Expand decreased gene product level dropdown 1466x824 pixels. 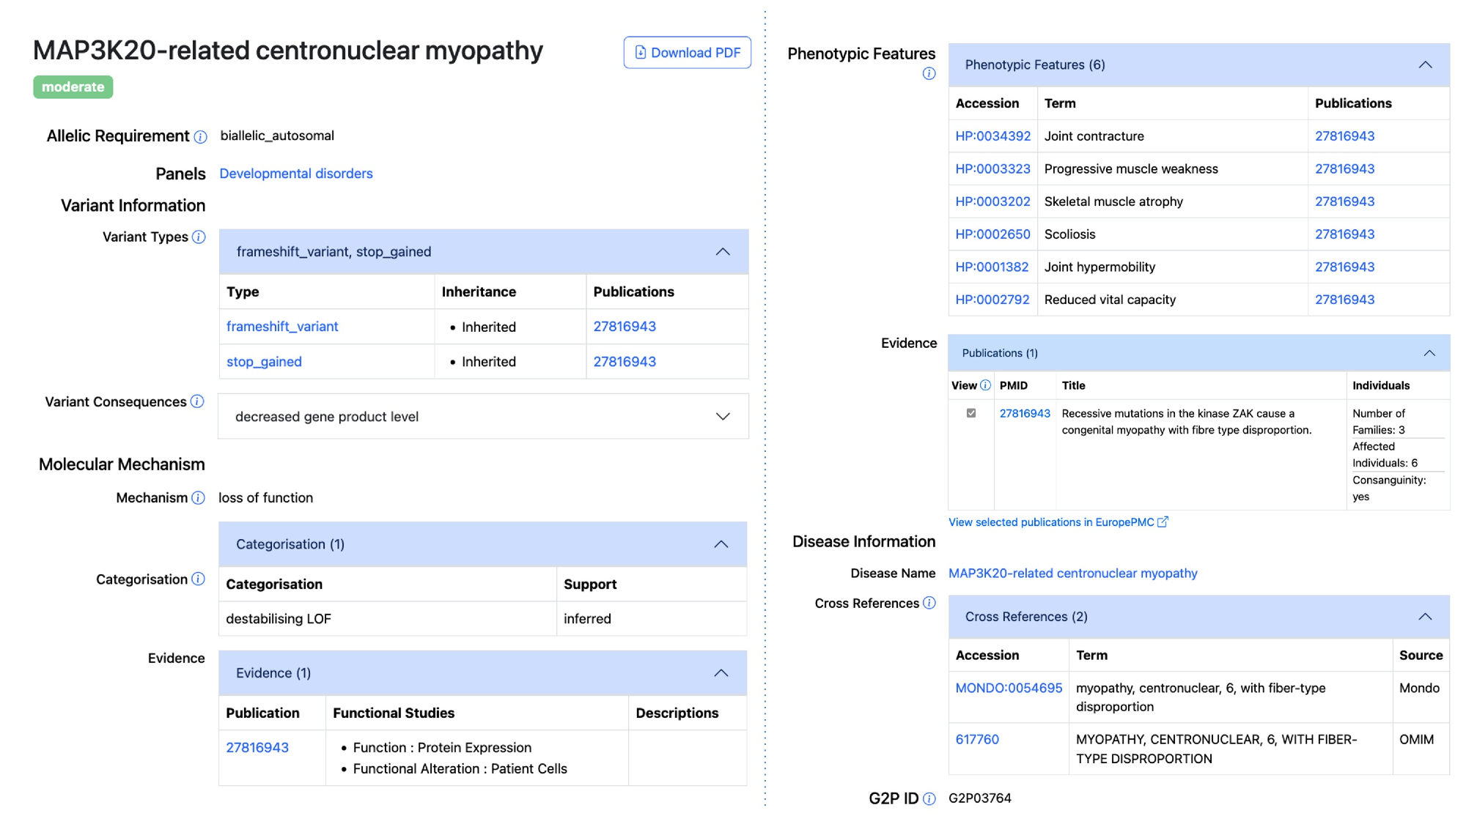click(x=722, y=417)
